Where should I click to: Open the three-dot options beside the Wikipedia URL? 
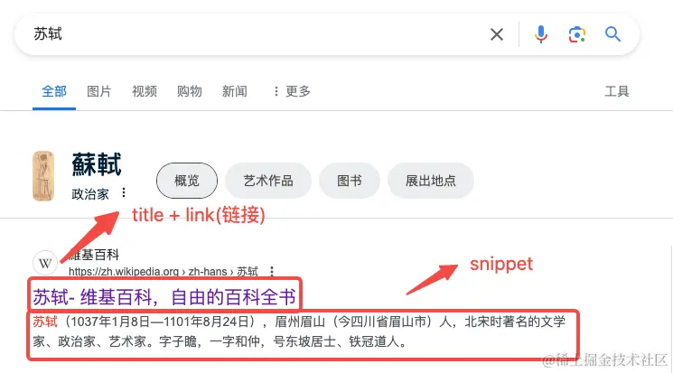[272, 271]
